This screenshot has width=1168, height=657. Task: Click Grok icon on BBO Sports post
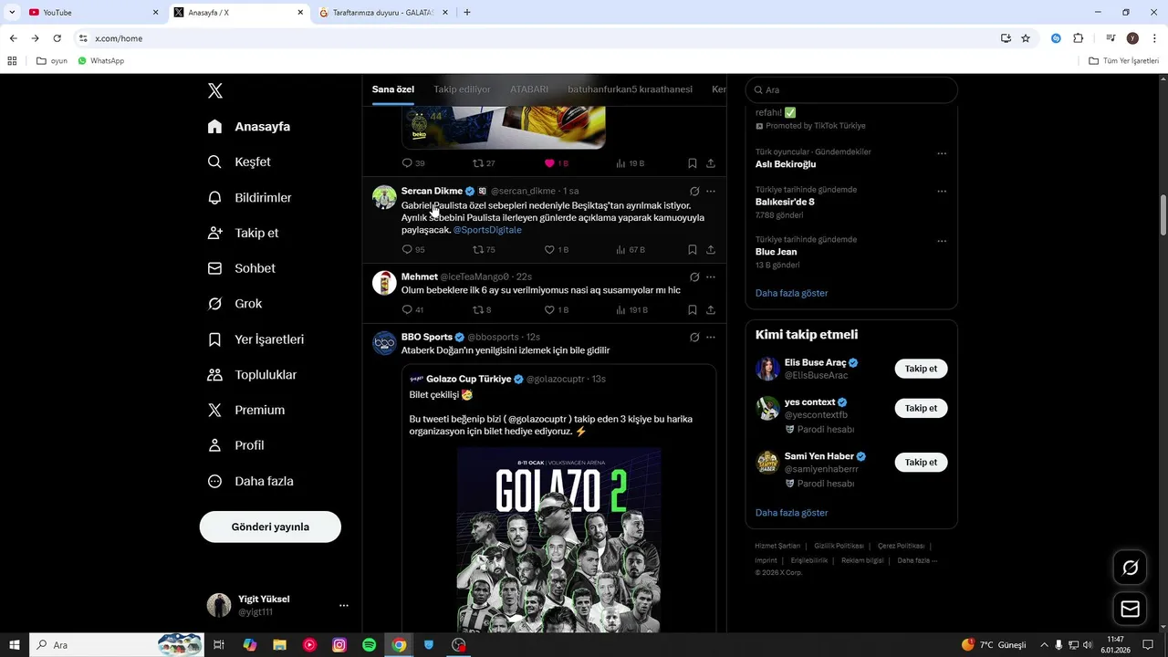(x=694, y=338)
